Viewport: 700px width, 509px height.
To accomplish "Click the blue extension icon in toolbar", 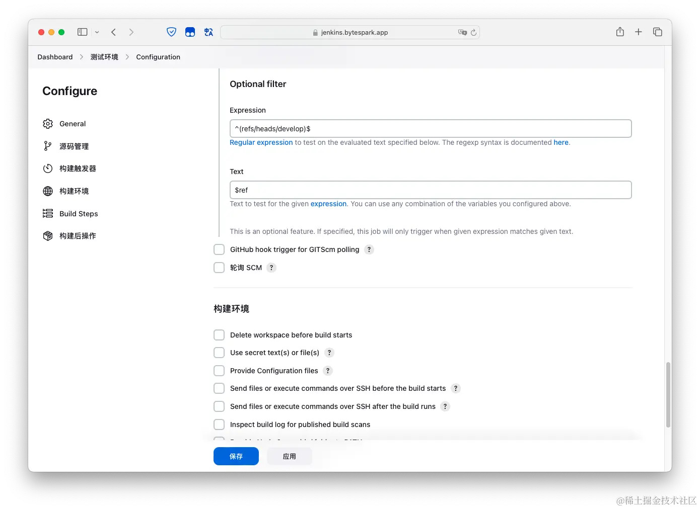I will (190, 32).
